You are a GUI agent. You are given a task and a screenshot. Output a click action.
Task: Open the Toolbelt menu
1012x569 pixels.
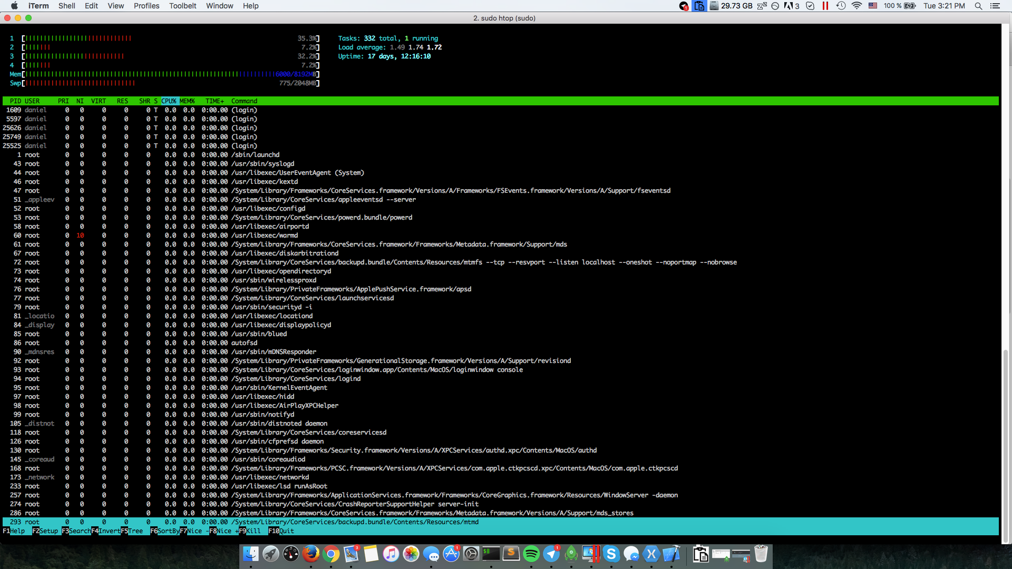tap(182, 6)
